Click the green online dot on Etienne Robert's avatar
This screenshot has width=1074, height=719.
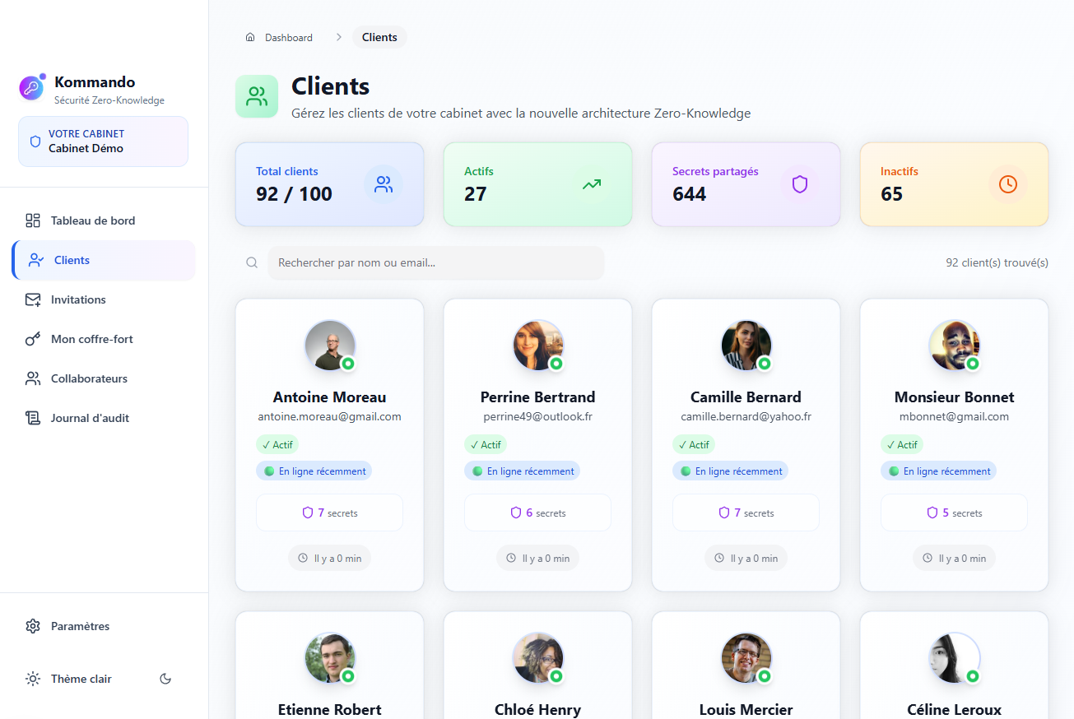[x=348, y=676]
